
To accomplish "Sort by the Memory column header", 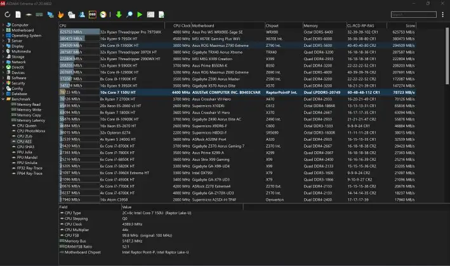I will pyautogui.click(x=324, y=25).
